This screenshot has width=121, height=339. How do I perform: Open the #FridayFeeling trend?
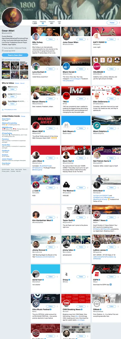[7, 133]
